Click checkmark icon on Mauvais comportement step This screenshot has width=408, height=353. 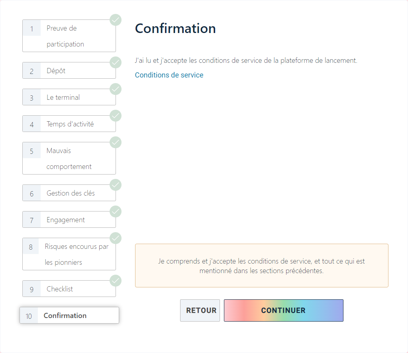pyautogui.click(x=116, y=142)
